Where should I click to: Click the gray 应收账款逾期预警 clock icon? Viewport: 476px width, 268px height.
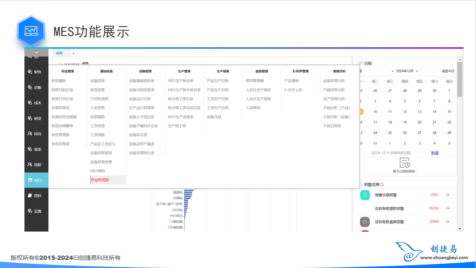coord(365,222)
